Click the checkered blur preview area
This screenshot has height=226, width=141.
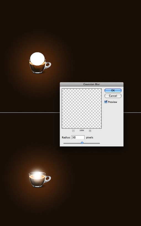coord(82,108)
